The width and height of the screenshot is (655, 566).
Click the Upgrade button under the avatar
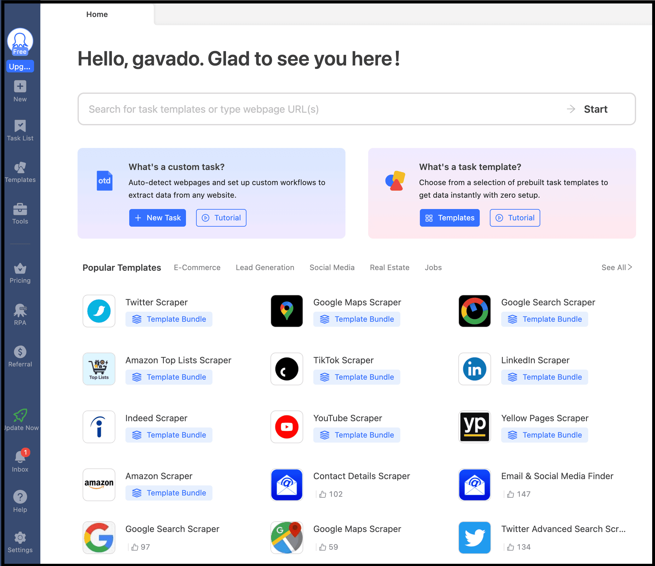click(x=20, y=66)
